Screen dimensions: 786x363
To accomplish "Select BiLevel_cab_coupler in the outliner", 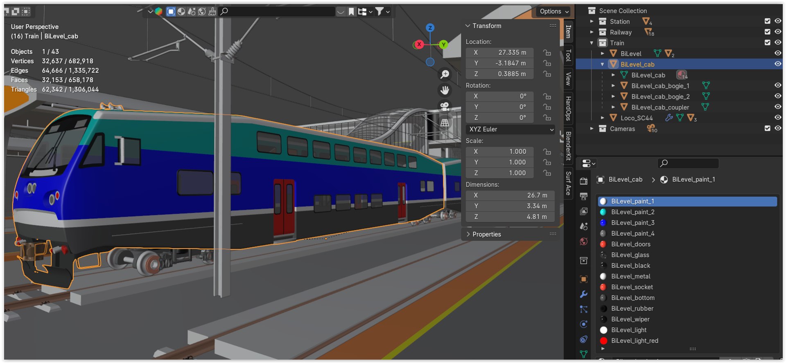I will 660,107.
